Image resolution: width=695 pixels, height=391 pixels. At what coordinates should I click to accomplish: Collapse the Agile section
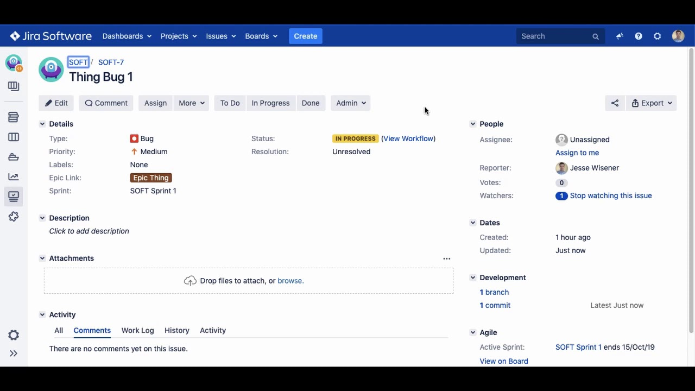[473, 333]
